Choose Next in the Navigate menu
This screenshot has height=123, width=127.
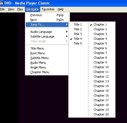[47, 20]
